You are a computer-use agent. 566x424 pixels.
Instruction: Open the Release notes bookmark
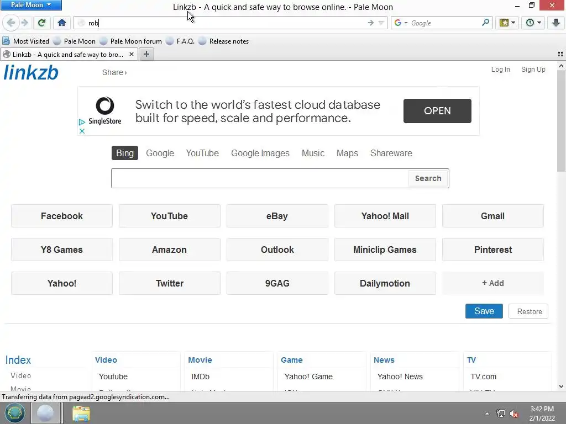pyautogui.click(x=223, y=41)
